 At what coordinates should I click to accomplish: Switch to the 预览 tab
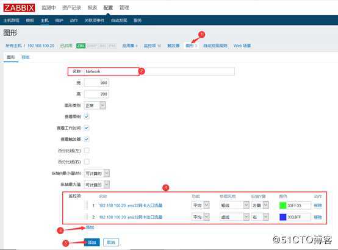pyautogui.click(x=26, y=57)
